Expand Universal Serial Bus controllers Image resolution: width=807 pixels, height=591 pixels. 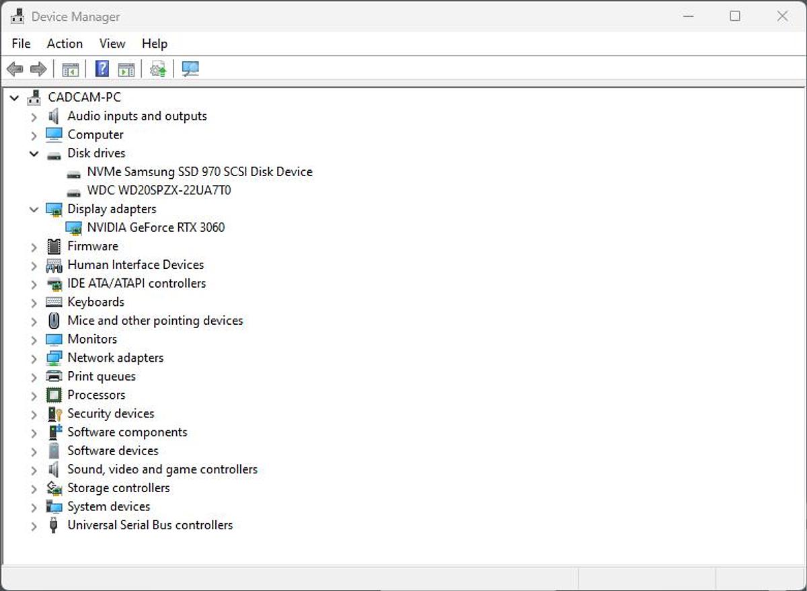pos(34,526)
